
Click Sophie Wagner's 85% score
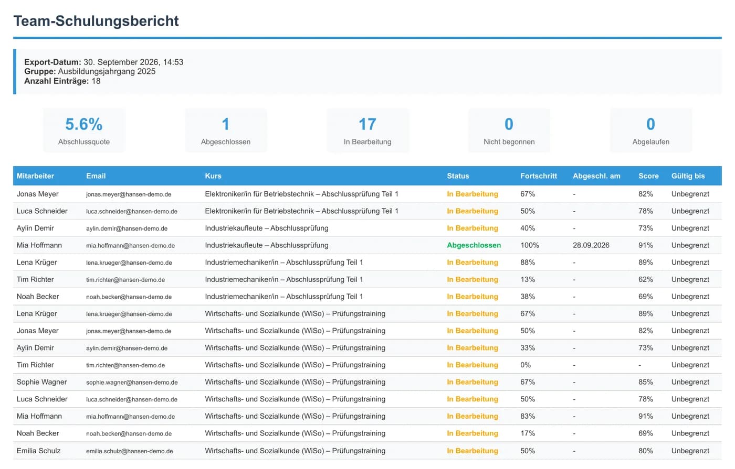coord(646,382)
